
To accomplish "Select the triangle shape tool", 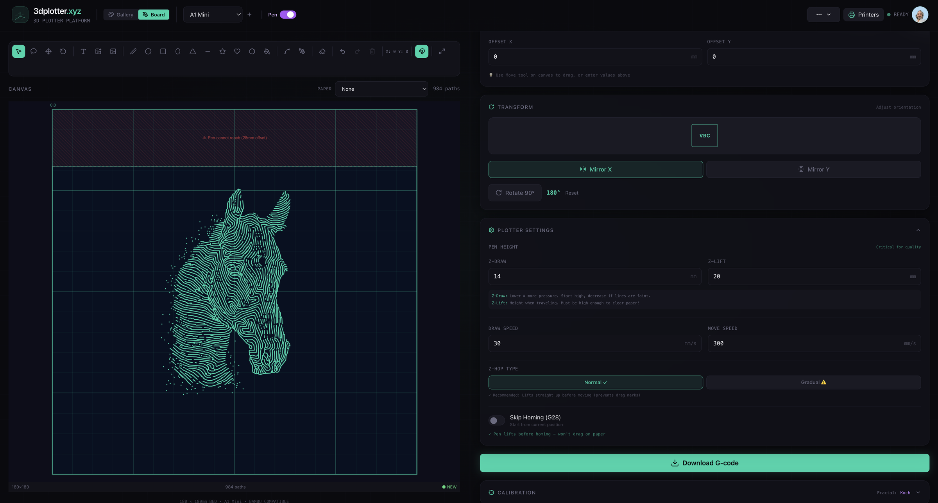I will pos(193,52).
